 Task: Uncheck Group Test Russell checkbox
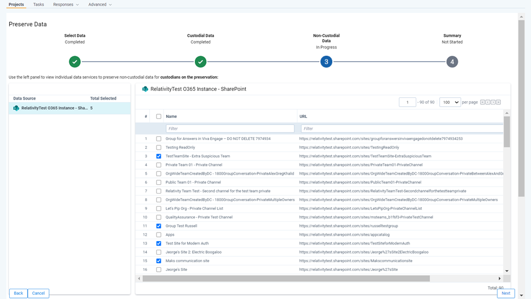click(159, 226)
